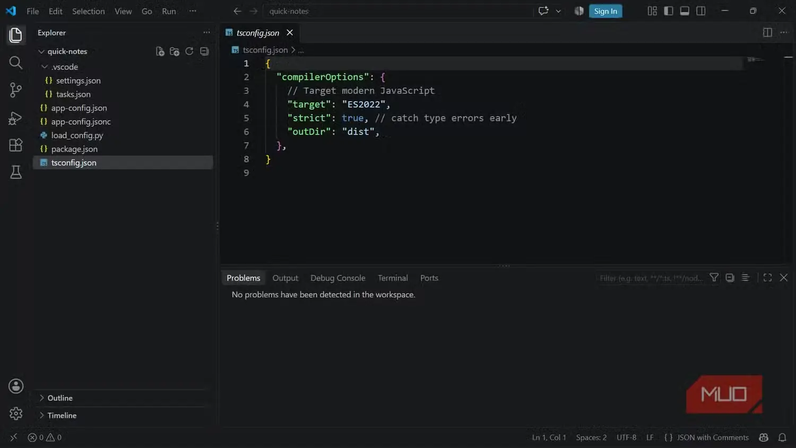Open the Explorer view in activity bar
The height and width of the screenshot is (448, 796).
tap(16, 35)
